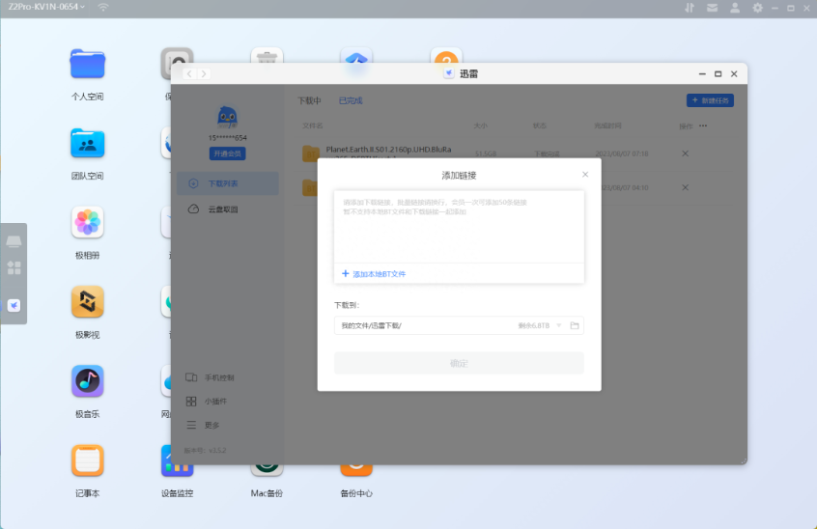Open 手机控制 in the 迅雷 sidebar
Image resolution: width=817 pixels, height=529 pixels.
(x=211, y=377)
